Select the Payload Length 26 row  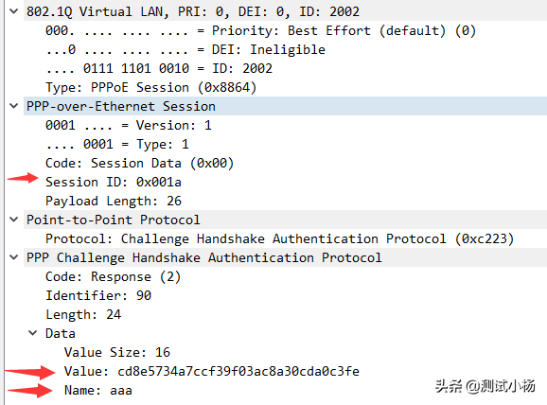[114, 201]
